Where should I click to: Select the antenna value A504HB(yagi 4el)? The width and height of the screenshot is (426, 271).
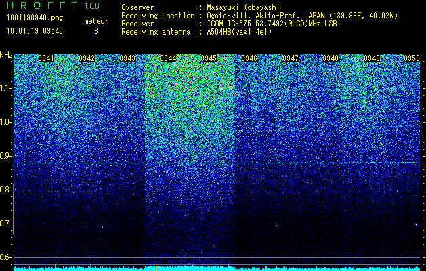point(239,32)
